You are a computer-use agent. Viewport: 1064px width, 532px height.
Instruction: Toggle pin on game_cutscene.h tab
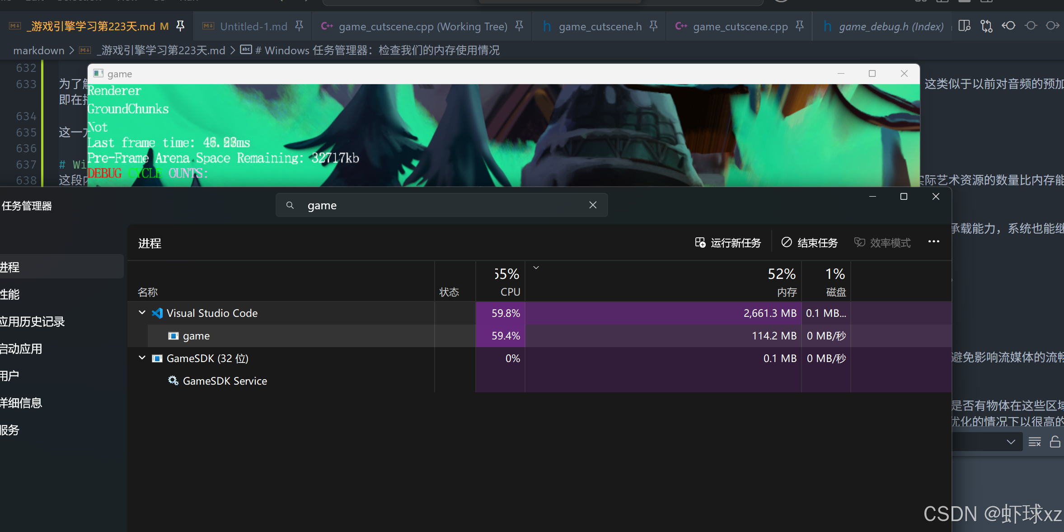click(653, 26)
